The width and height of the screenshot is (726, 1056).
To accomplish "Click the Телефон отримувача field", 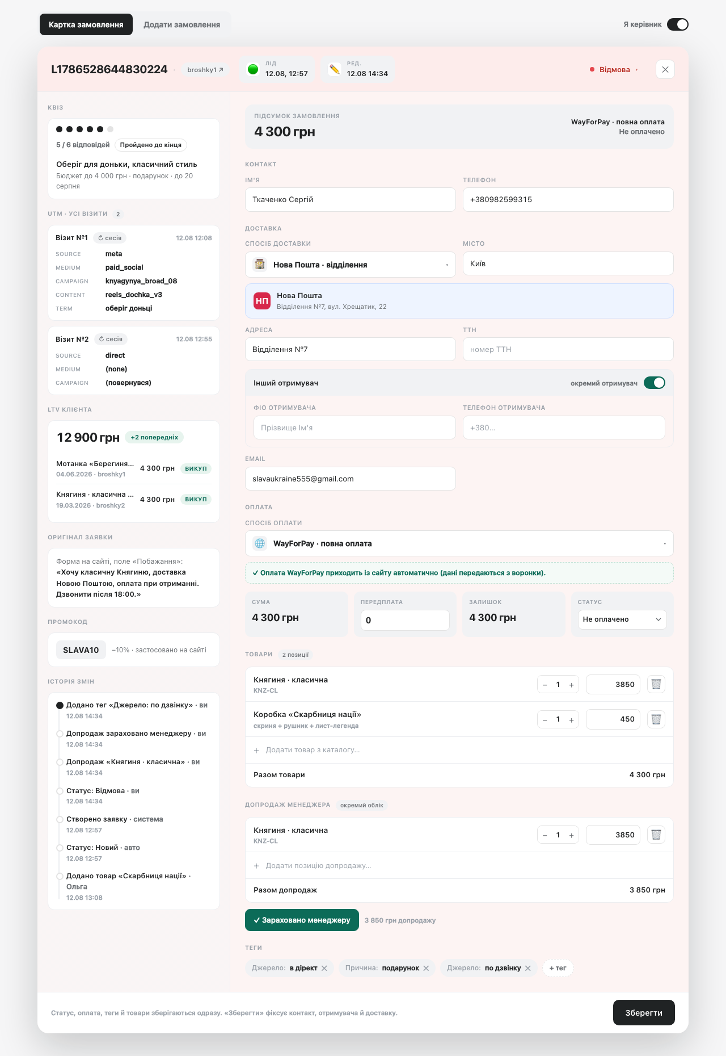I will [564, 428].
